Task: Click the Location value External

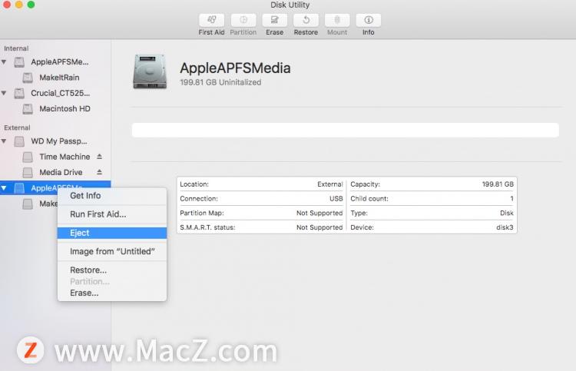Action: [330, 184]
